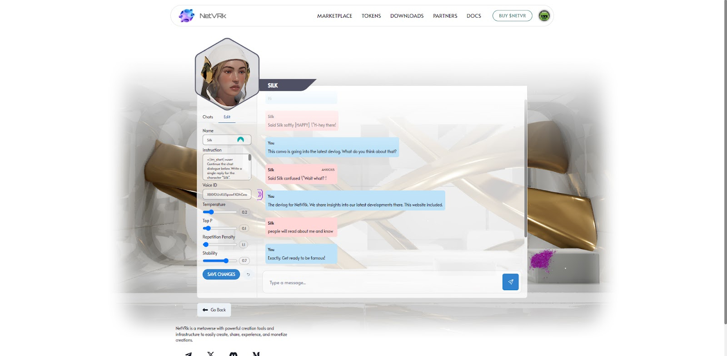Select the Edit tab
The width and height of the screenshot is (727, 356).
[227, 117]
